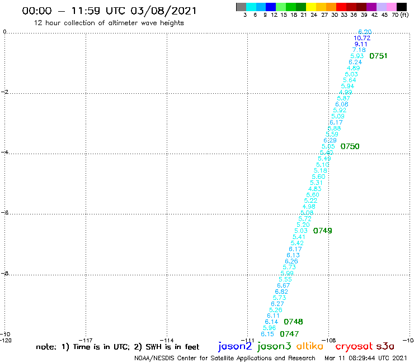Click the 5.64 wave height value
The height and width of the screenshot is (363, 414).
(x=350, y=80)
